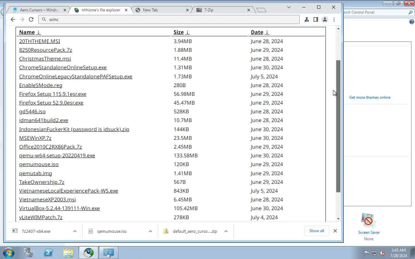415x259 pixels.
Task: Expand options for the qemumouse.iso download
Action: coord(150,231)
